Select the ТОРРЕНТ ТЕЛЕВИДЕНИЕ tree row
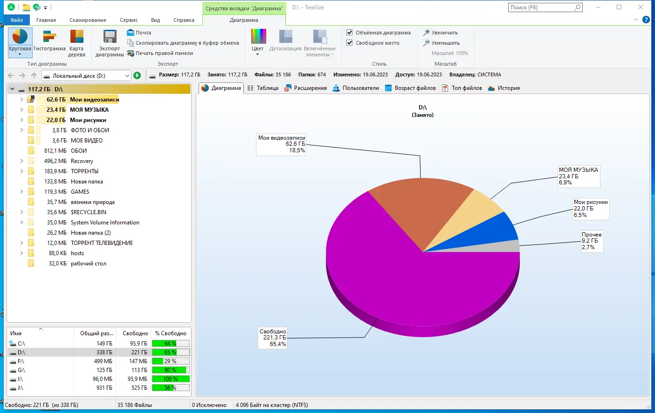Viewport: 655px width, 413px height. [x=99, y=243]
